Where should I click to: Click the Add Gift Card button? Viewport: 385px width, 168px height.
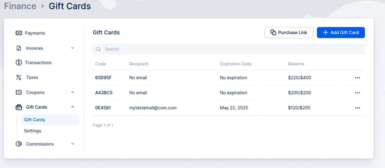341,33
